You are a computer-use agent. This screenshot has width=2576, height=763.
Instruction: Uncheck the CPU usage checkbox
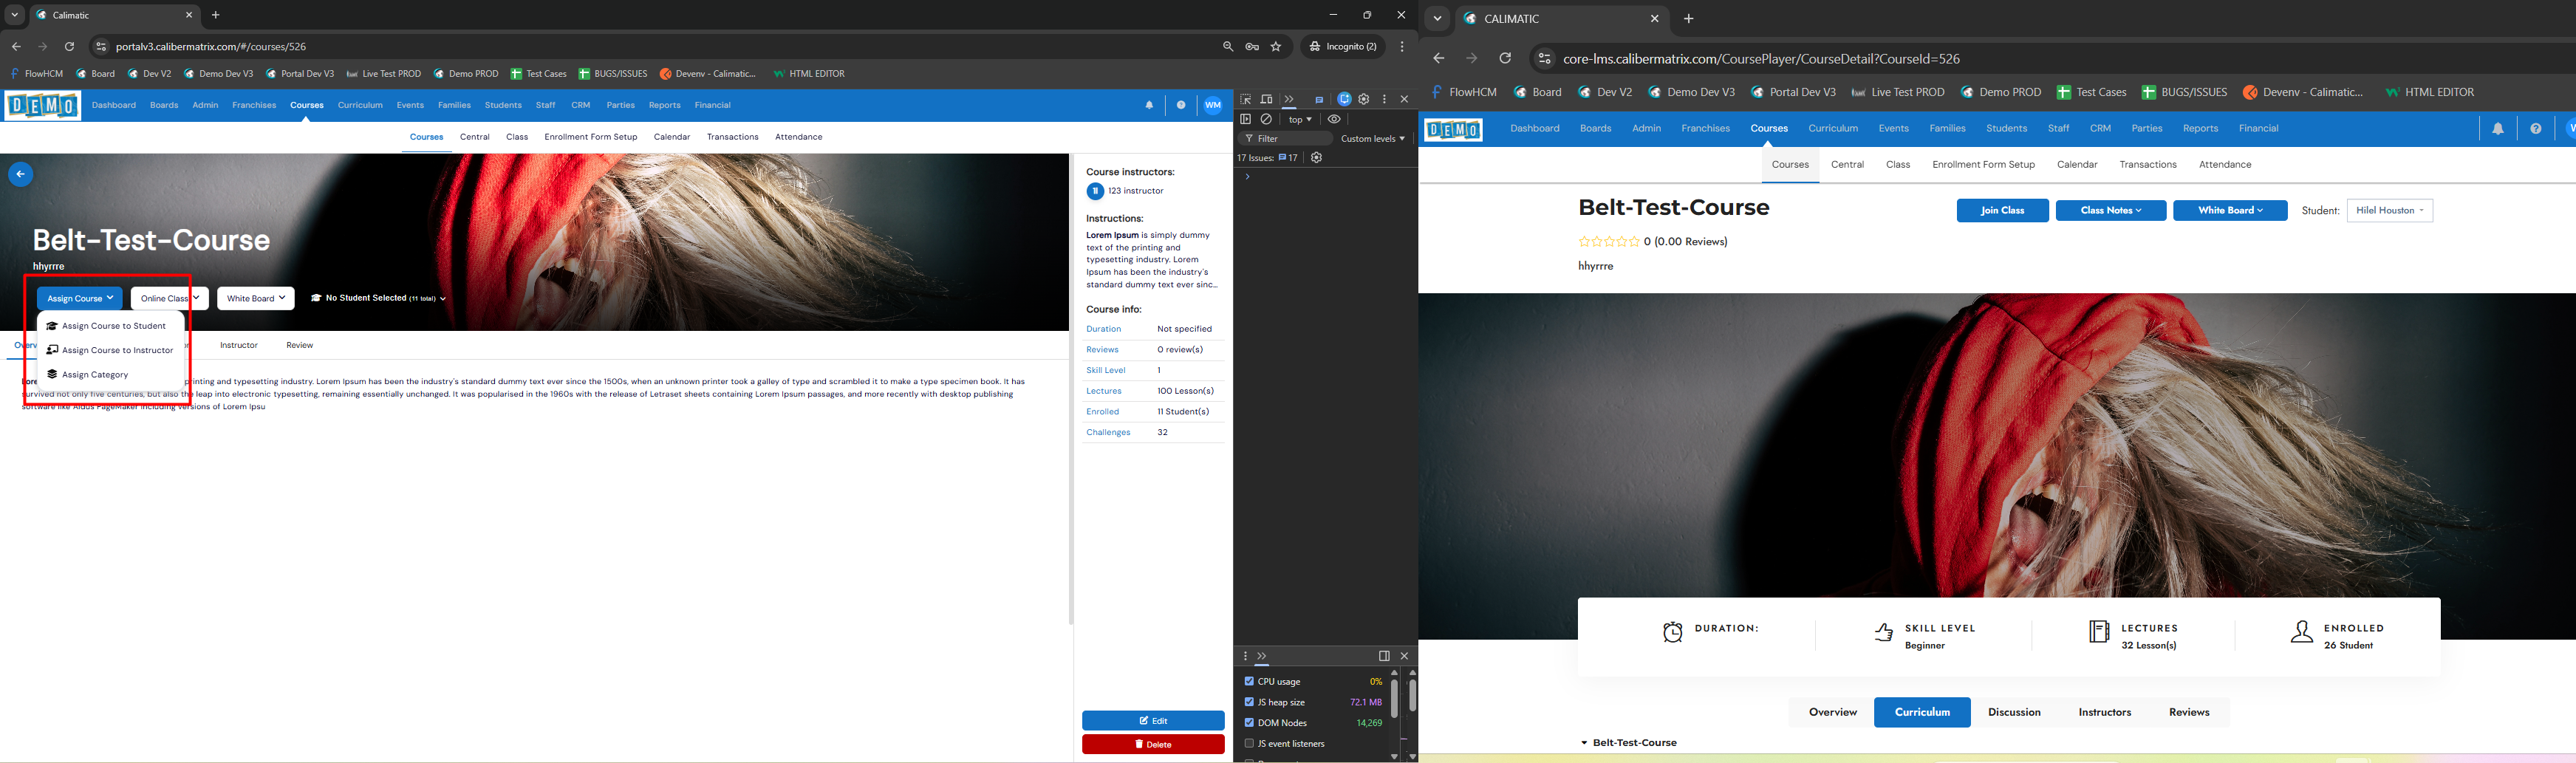point(1249,681)
